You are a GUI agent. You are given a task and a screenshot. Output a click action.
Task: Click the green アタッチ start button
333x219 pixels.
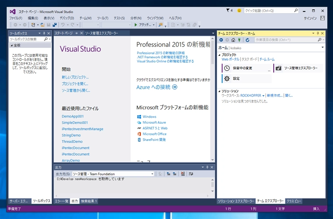coord(143,25)
